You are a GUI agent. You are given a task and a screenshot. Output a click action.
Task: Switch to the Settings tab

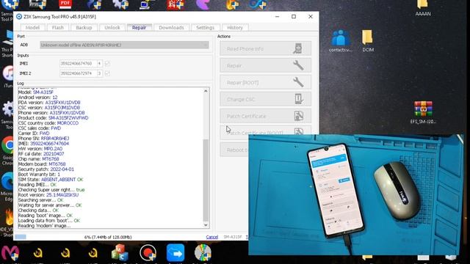(x=206, y=28)
